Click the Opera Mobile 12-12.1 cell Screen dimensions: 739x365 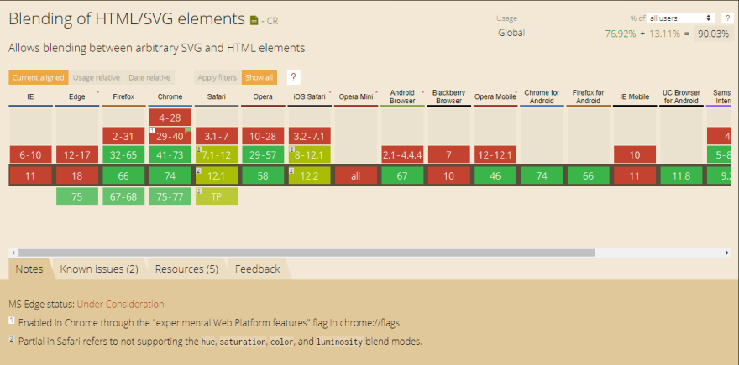[495, 154]
